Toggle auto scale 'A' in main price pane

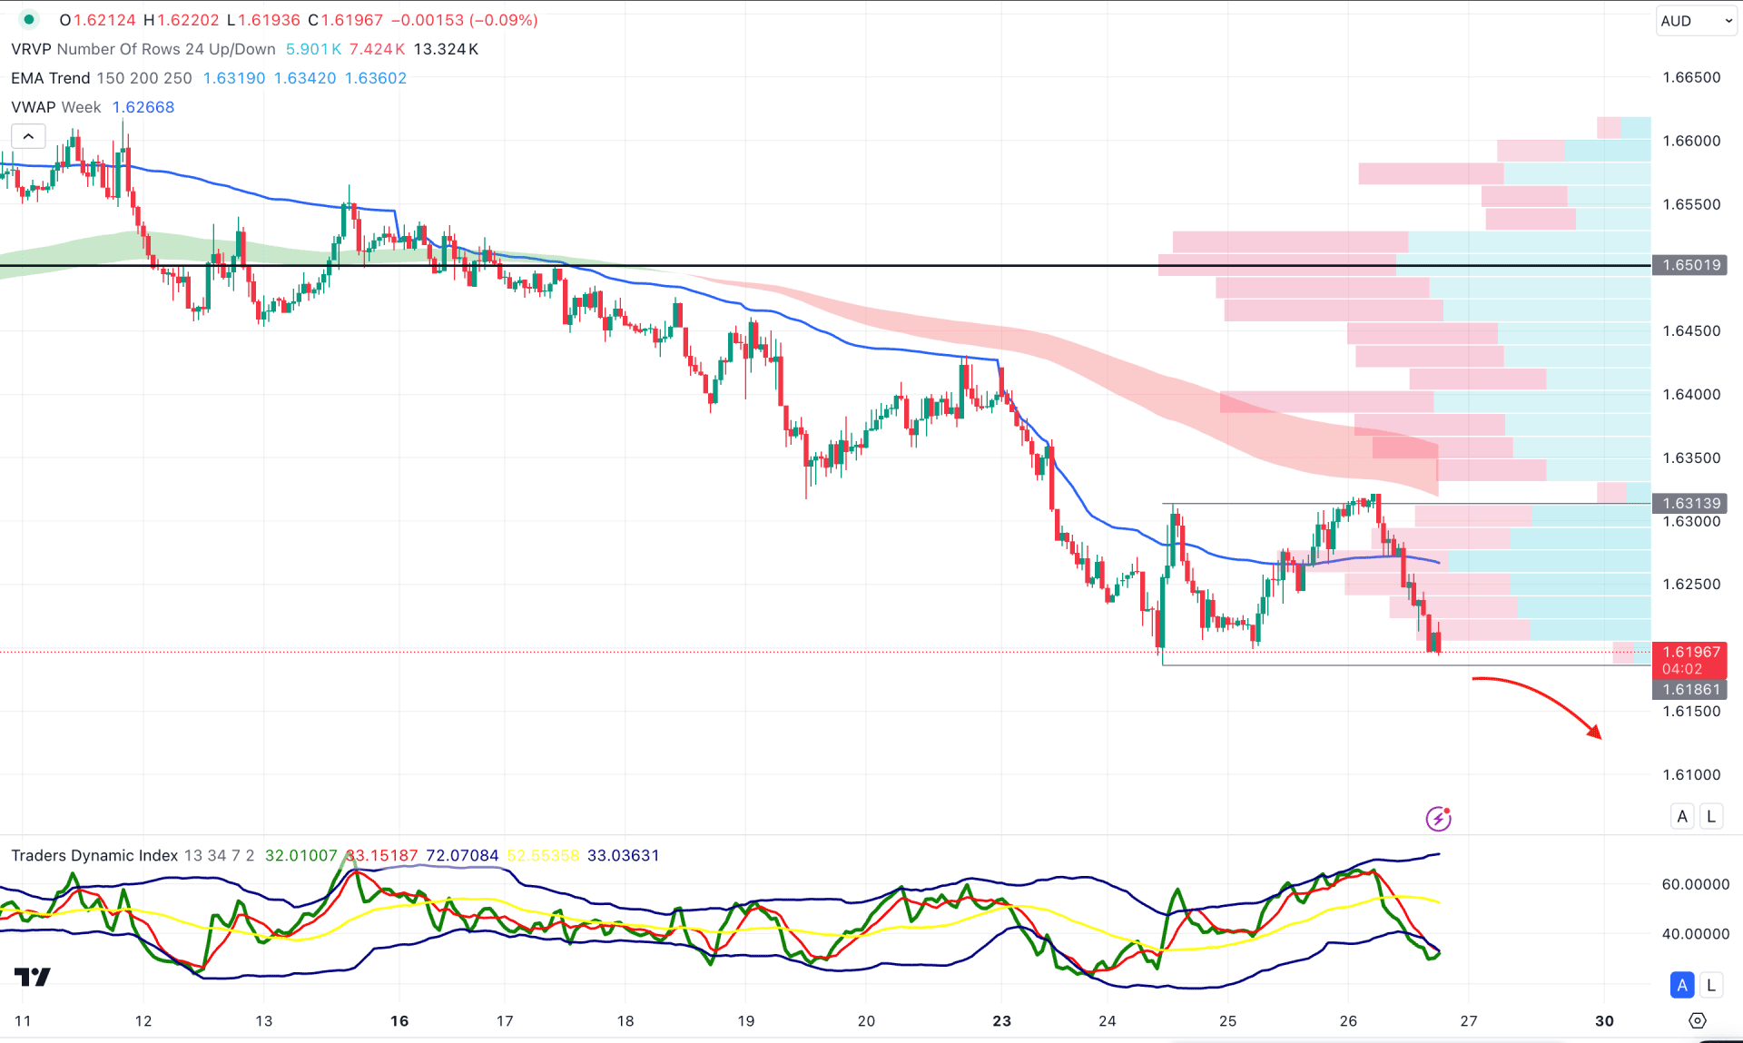click(1682, 816)
